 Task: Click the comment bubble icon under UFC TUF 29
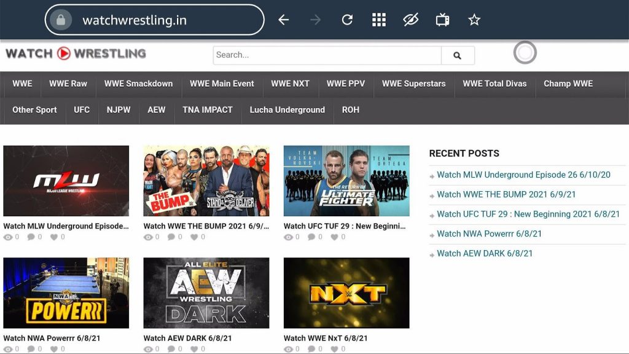coord(311,237)
